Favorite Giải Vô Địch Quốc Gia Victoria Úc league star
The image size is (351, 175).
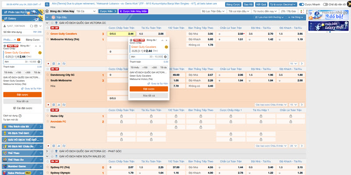(52, 23)
